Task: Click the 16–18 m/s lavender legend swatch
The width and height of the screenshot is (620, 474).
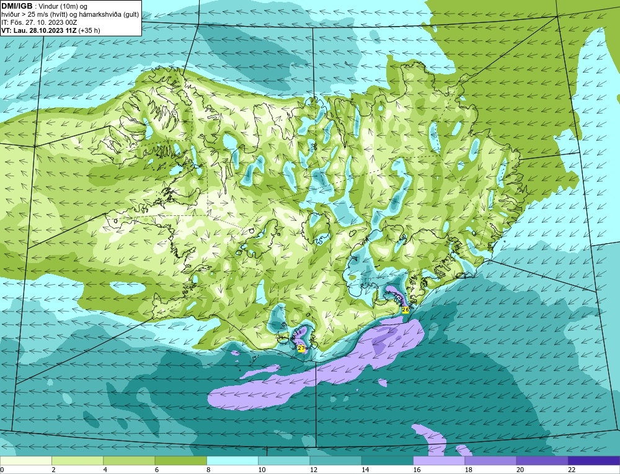Action: [x=439, y=460]
